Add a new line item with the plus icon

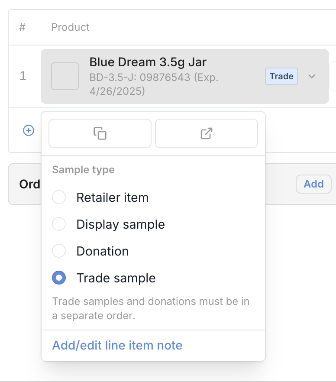click(x=28, y=130)
